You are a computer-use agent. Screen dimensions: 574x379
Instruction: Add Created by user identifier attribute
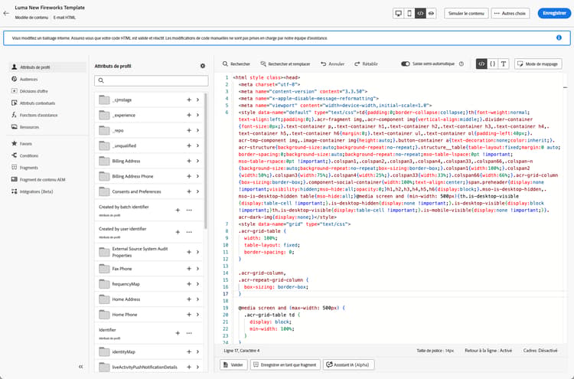point(178,232)
